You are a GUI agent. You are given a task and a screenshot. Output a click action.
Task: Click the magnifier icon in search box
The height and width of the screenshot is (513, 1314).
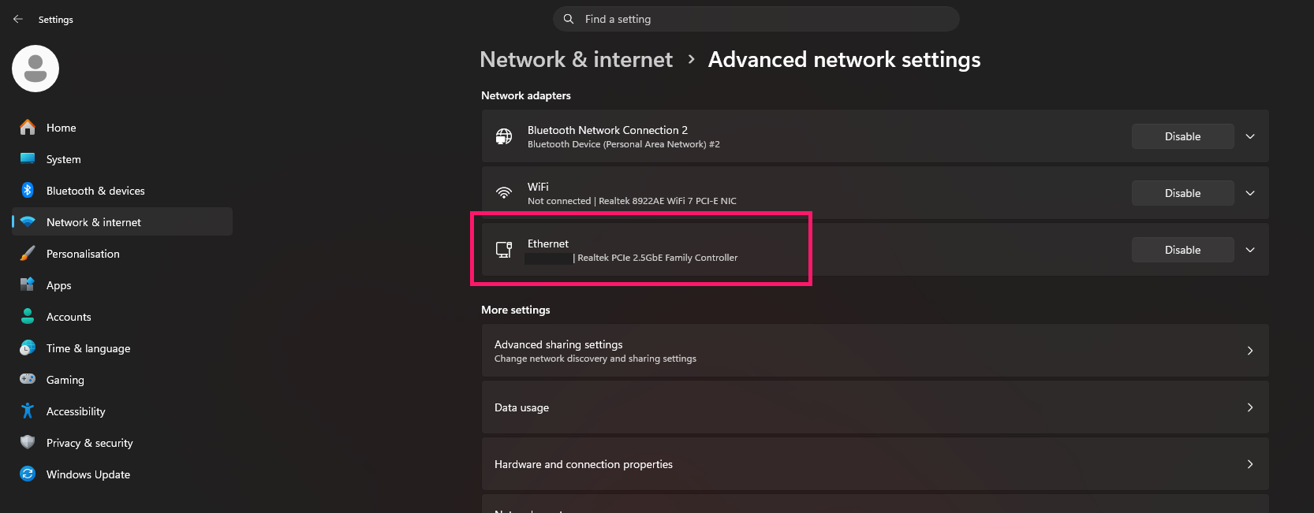569,19
